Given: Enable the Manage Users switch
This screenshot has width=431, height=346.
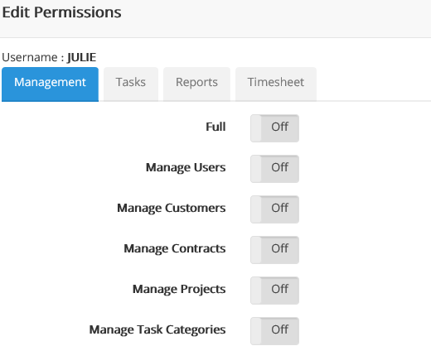Looking at the screenshot, I should click(274, 169).
